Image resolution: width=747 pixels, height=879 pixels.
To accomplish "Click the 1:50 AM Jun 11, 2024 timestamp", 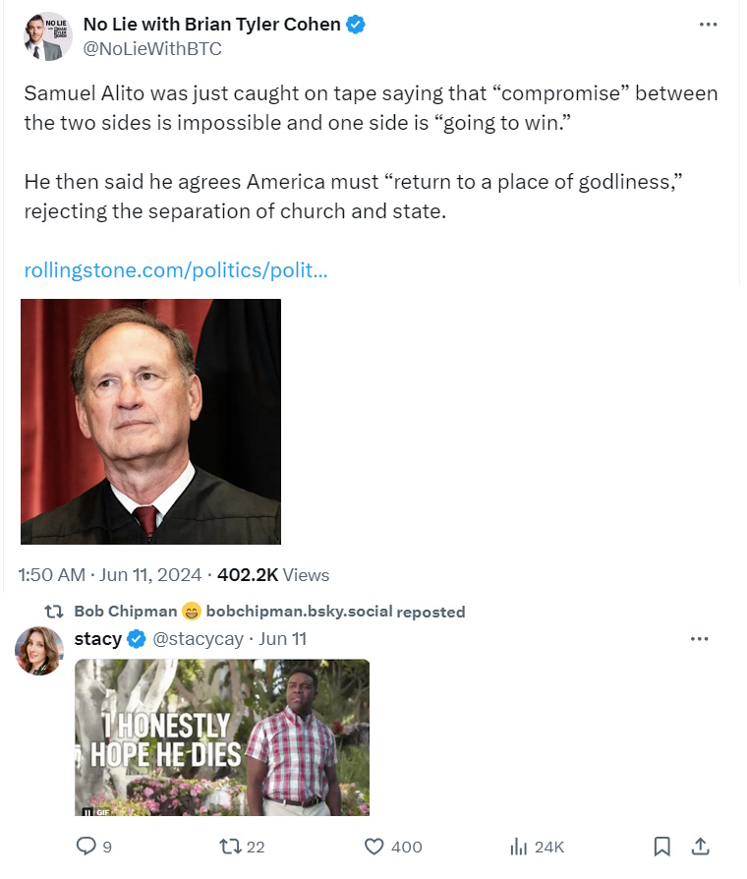I will click(108, 574).
